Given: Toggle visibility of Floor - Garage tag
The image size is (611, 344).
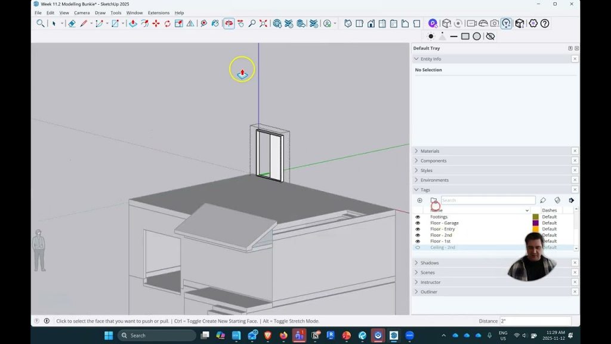Looking at the screenshot, I should [418, 223].
